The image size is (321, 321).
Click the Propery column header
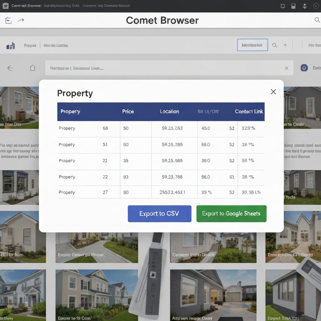coord(70,112)
